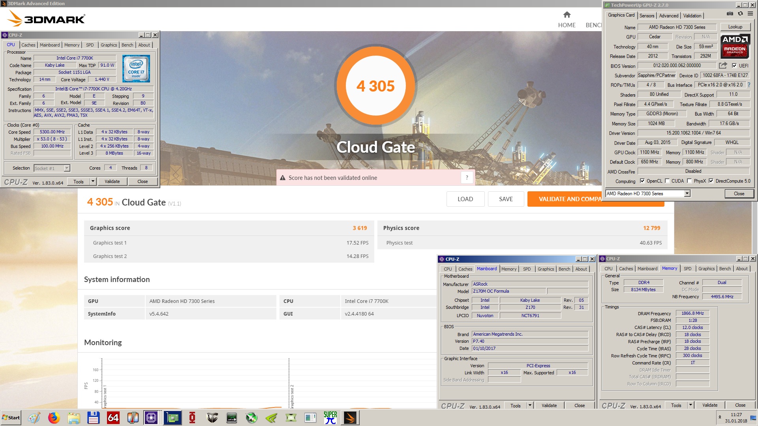Toggle the DirectCompute 5.0 checkbox
This screenshot has width=758, height=426.
(711, 181)
